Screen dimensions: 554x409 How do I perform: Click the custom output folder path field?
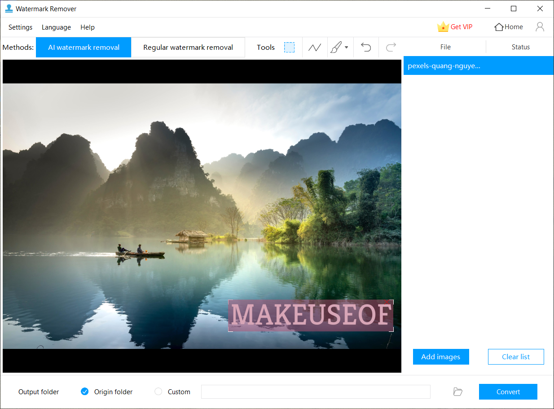point(316,392)
